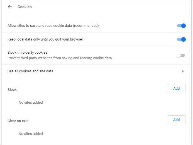This screenshot has height=145, width=193.
Task: Disable Keep local data until quit switch
Action: click(x=181, y=39)
